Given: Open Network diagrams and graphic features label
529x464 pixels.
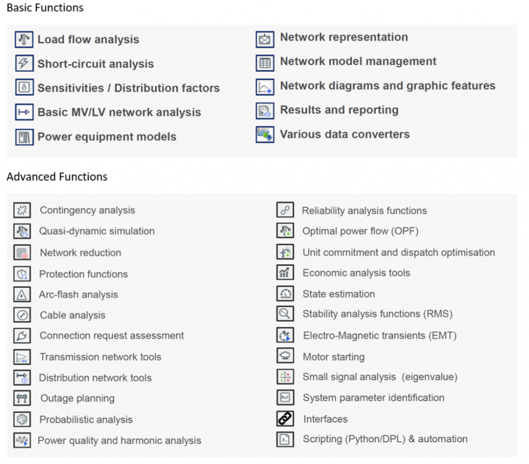Looking at the screenshot, I should (387, 86).
